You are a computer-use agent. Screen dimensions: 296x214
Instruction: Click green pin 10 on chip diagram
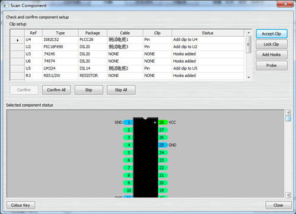[128, 190]
